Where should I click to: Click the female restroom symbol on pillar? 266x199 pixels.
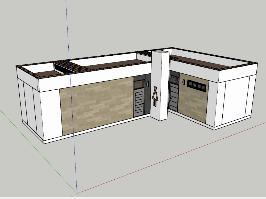155,96
